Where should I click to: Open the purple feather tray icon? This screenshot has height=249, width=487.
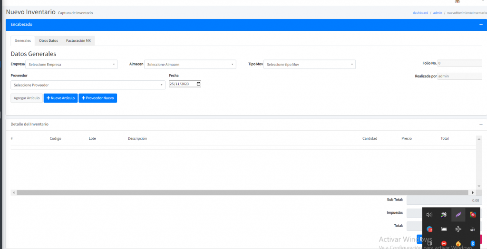[458, 215]
